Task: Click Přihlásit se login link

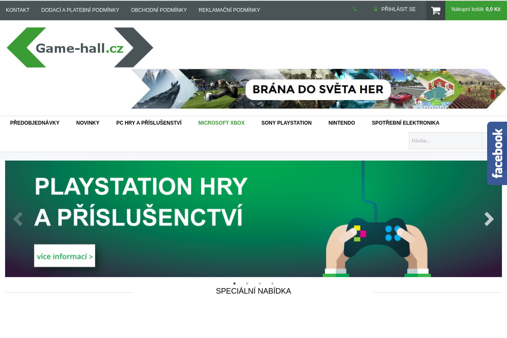Action: (x=395, y=9)
